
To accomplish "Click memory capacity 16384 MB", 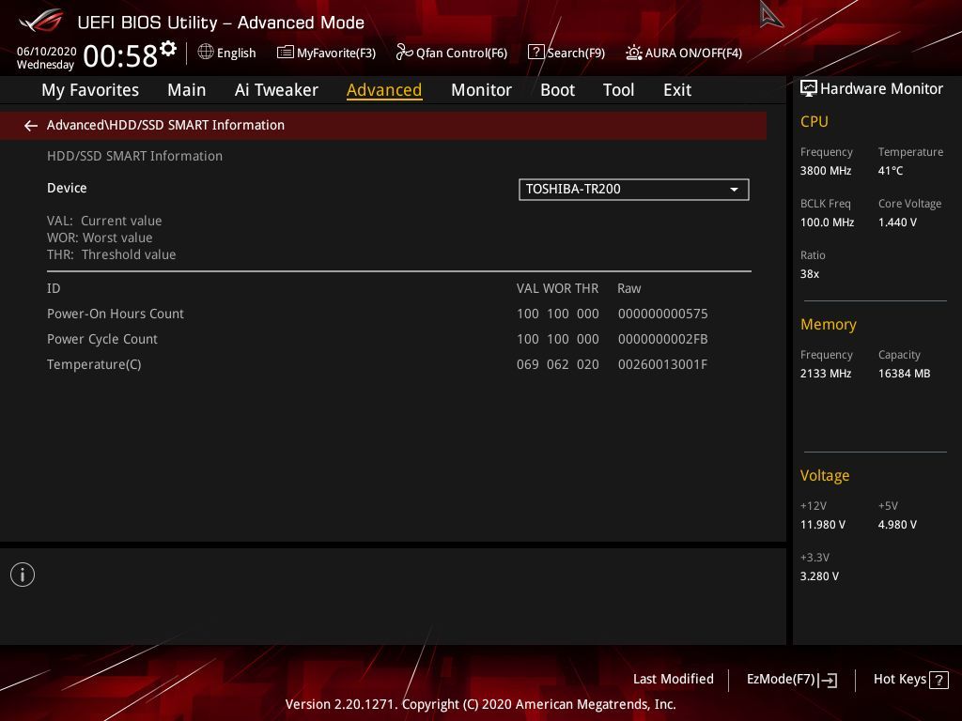I will [904, 374].
